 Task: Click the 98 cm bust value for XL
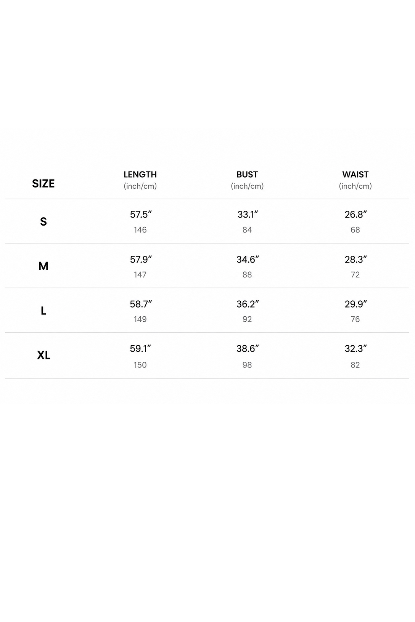pyautogui.click(x=247, y=365)
